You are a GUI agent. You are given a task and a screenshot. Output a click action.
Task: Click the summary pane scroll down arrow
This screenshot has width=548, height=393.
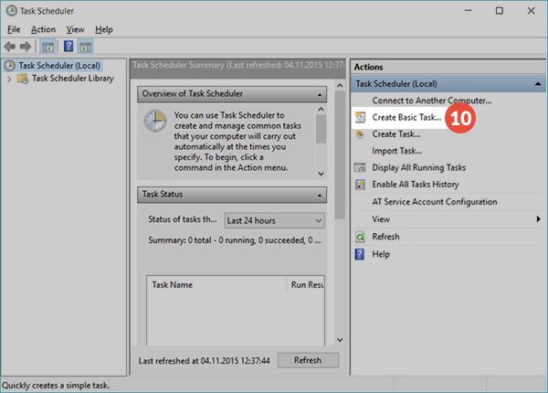tap(340, 340)
